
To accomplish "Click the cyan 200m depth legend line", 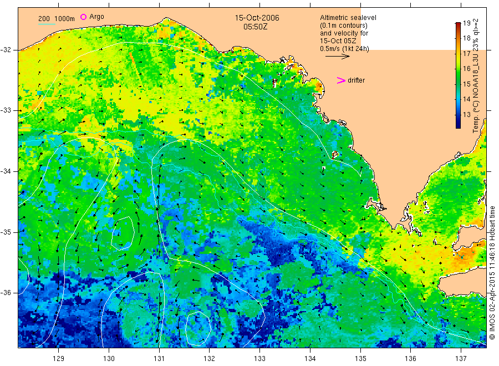I will 47,24.
